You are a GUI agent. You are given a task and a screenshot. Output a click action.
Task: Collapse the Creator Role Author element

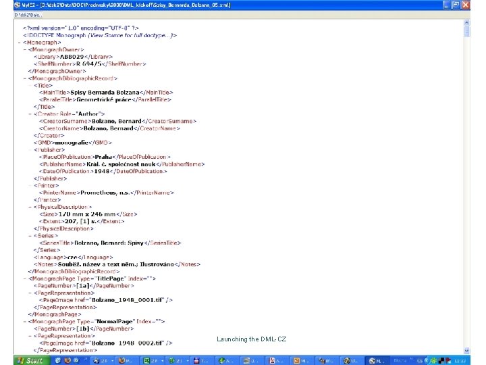pos(30,114)
